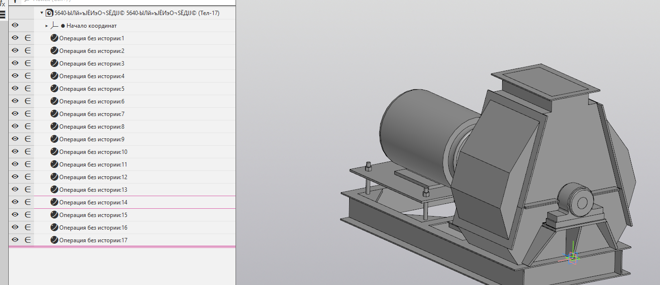Image resolution: width=660 pixels, height=285 pixels.
Task: Click inclusion symbol for Операция без истории:5
Action: (x=28, y=88)
